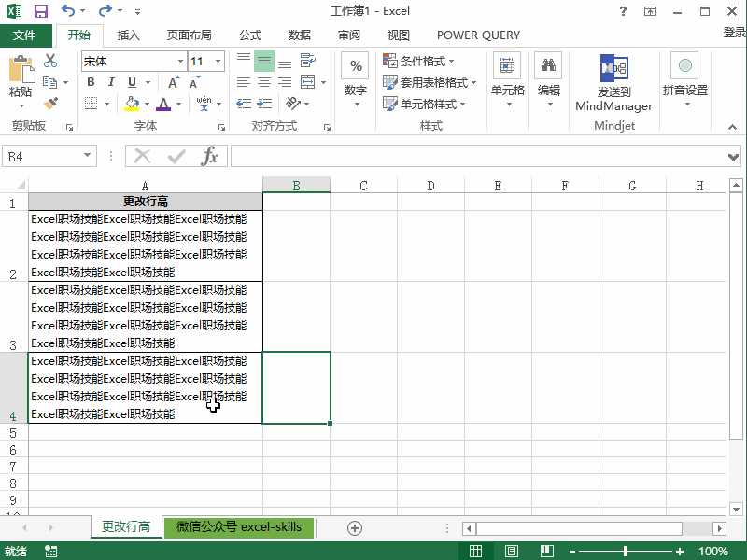This screenshot has width=747, height=560.
Task: Open the Name Box dropdown arrow
Action: [x=87, y=155]
